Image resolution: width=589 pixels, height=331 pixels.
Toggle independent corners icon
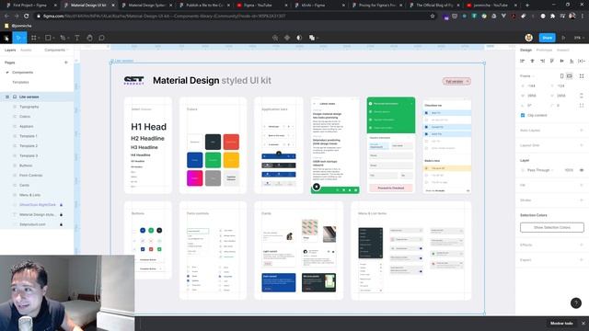click(582, 106)
